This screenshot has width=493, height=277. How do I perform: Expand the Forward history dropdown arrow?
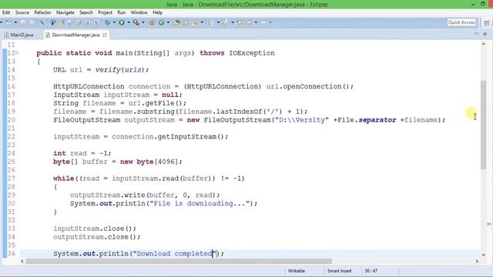[270, 22]
